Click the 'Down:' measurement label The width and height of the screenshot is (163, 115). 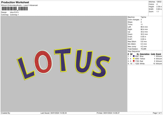tap(130, 34)
